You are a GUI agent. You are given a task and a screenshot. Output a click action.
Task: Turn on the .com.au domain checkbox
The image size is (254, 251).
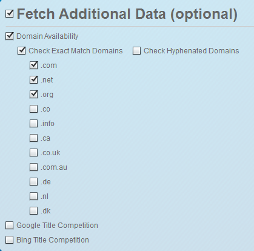click(33, 167)
